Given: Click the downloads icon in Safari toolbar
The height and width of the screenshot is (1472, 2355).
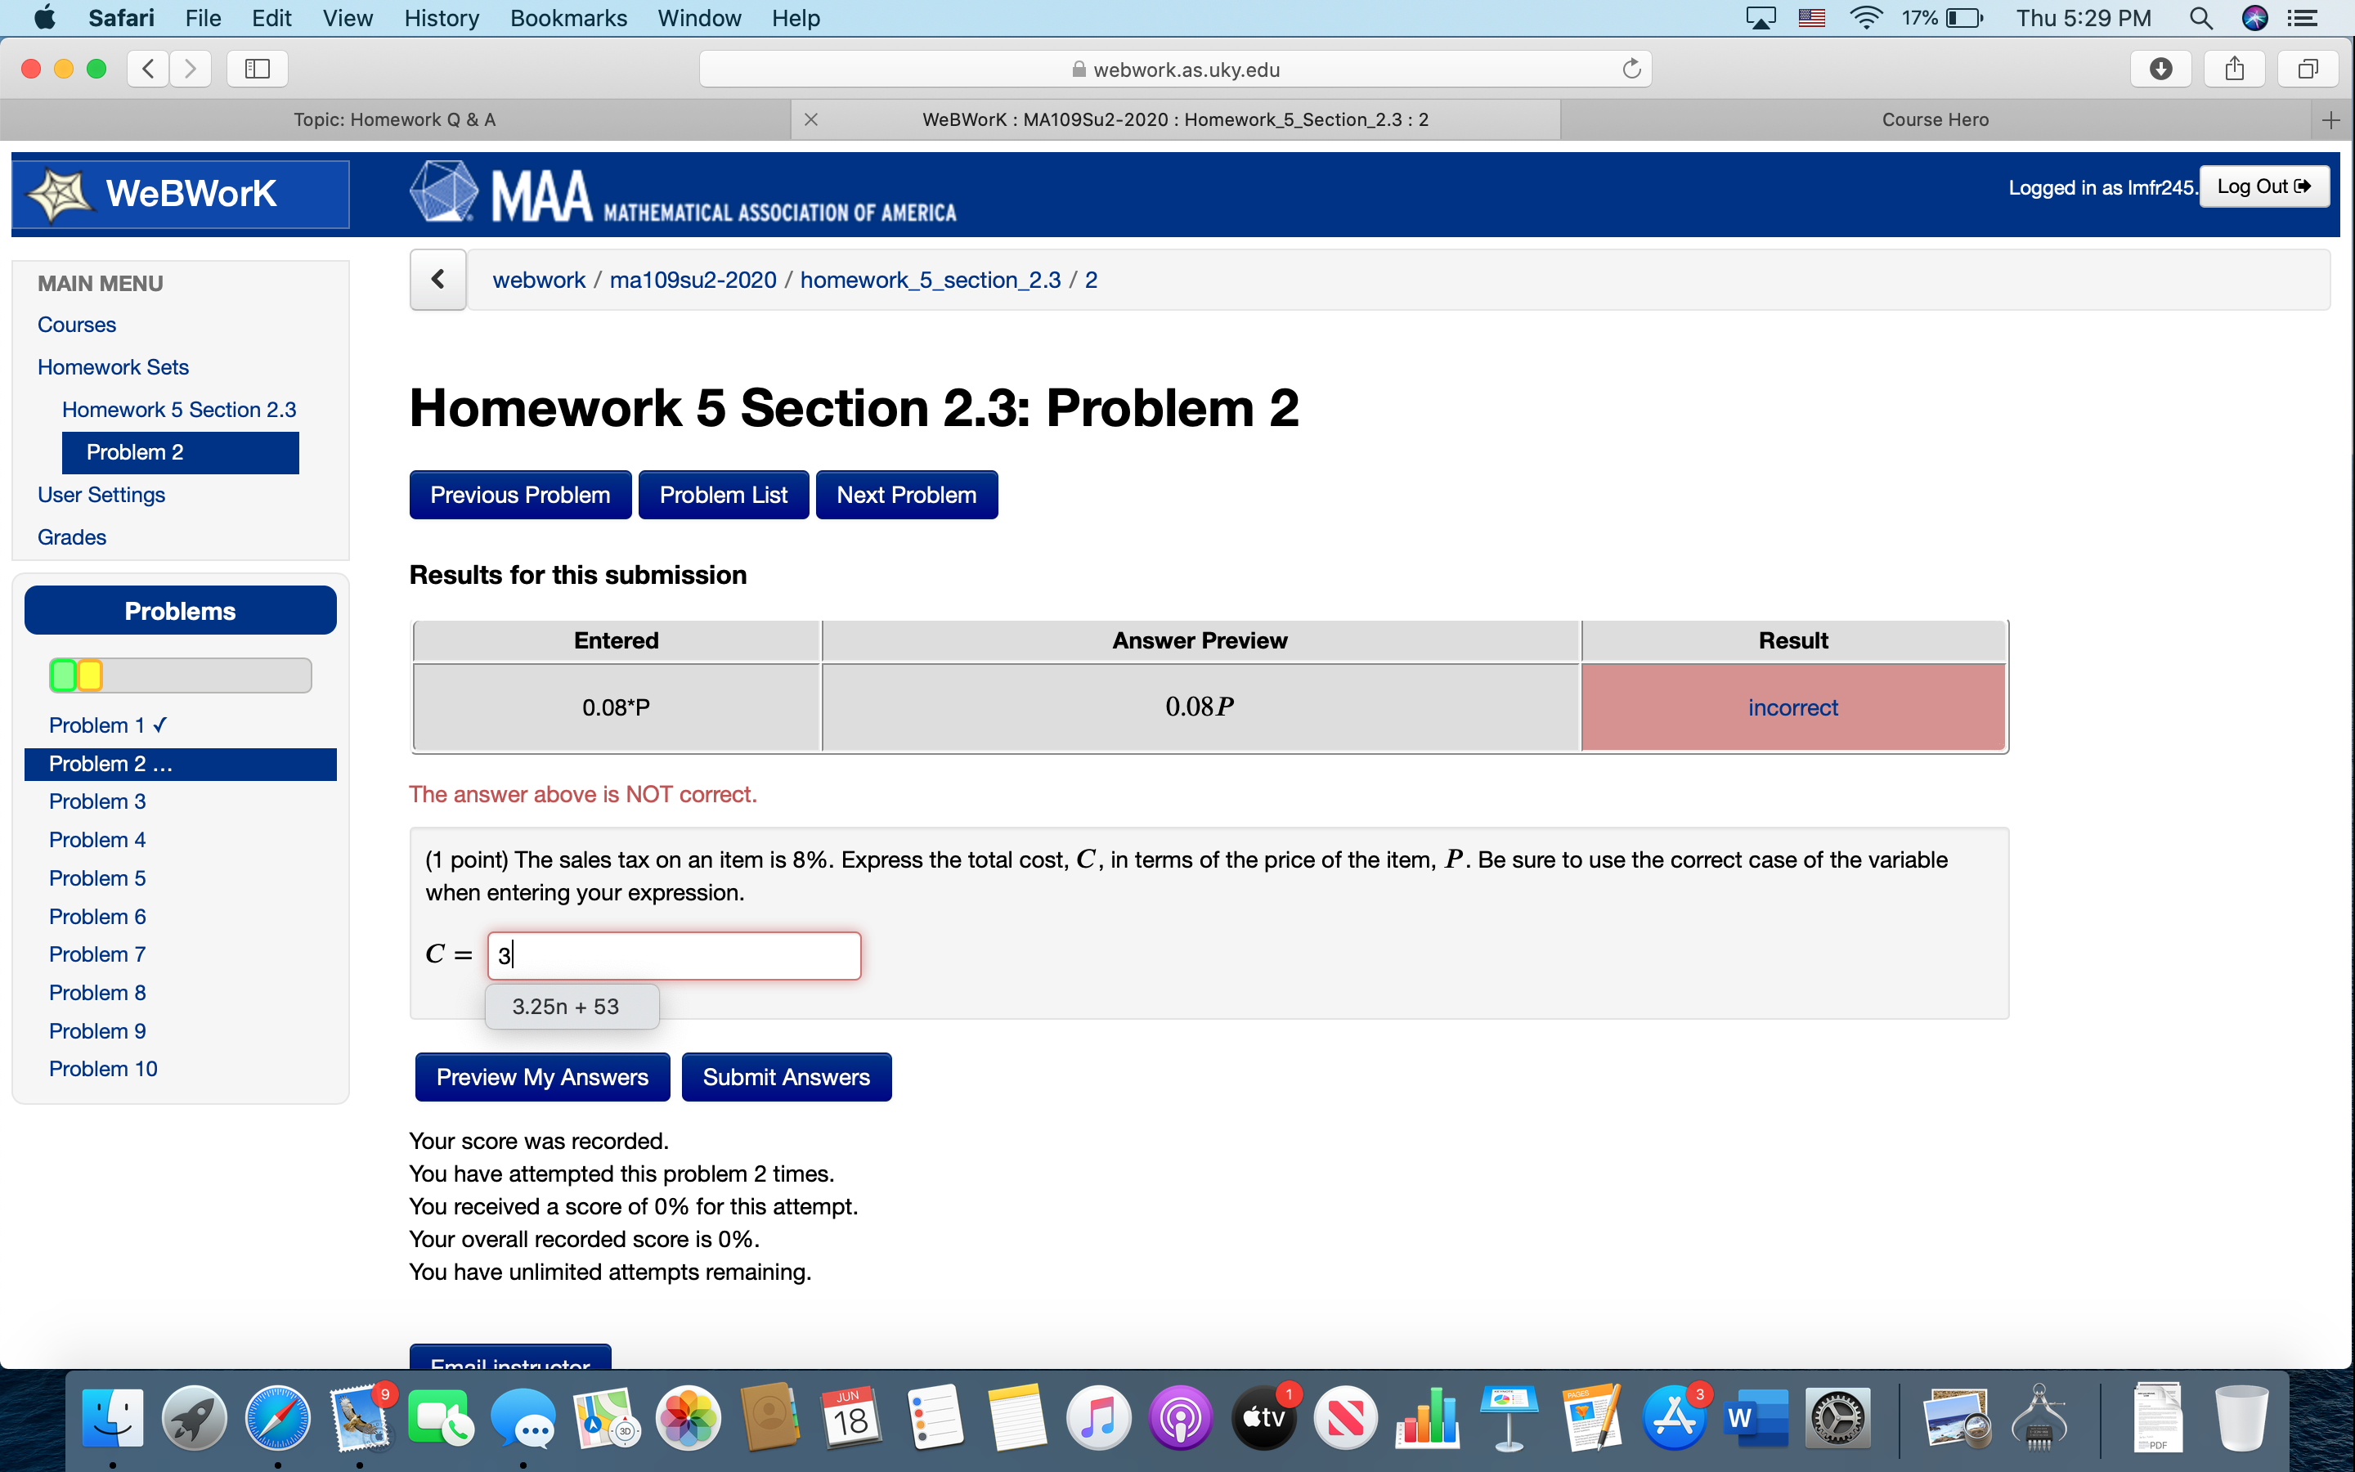Looking at the screenshot, I should [2160, 68].
